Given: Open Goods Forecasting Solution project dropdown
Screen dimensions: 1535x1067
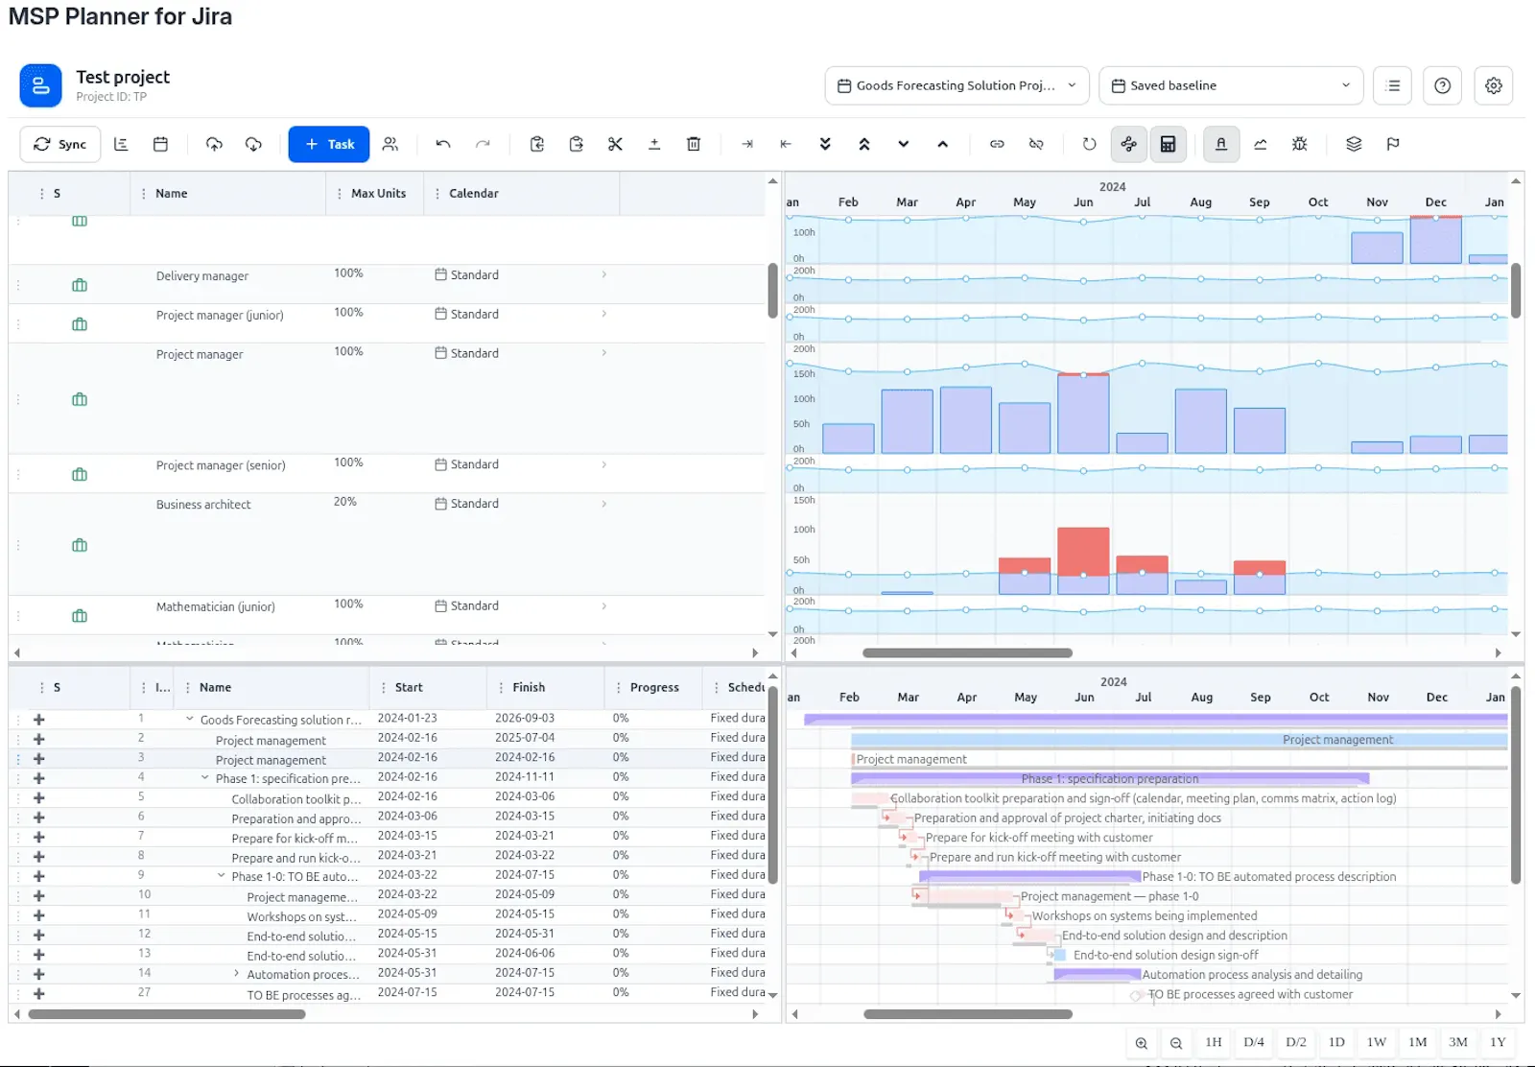Looking at the screenshot, I should pyautogui.click(x=957, y=85).
